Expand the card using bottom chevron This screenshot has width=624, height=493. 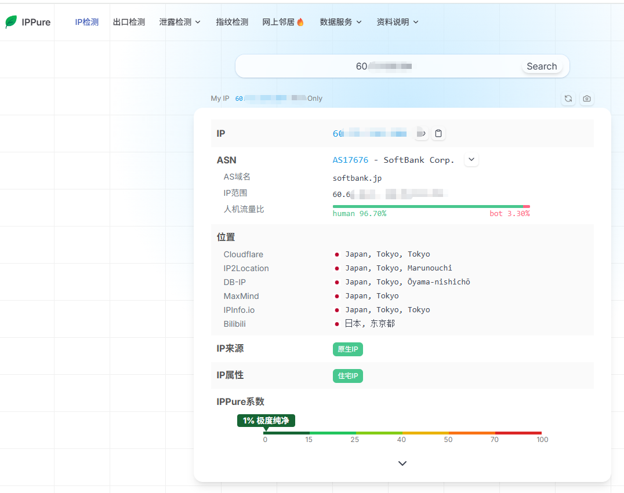[x=402, y=463]
